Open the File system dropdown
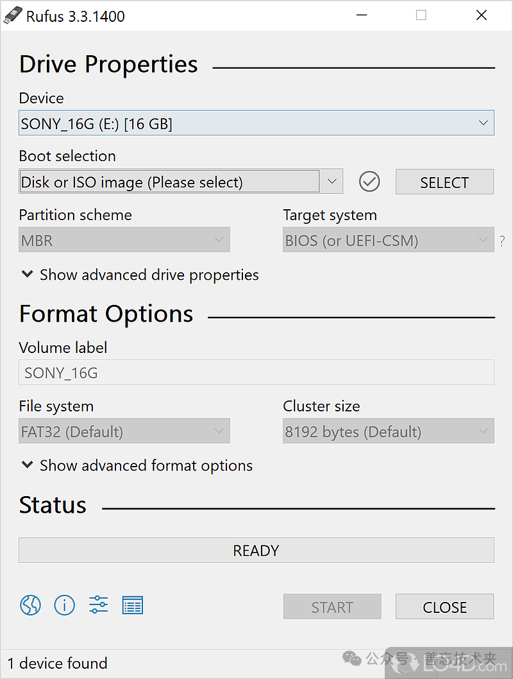This screenshot has width=513, height=679. pos(124,431)
